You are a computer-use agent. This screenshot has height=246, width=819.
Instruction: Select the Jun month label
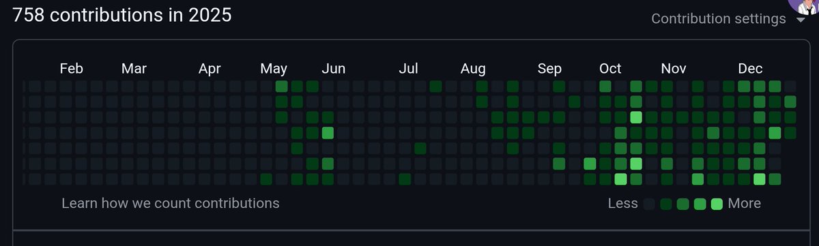pyautogui.click(x=334, y=69)
